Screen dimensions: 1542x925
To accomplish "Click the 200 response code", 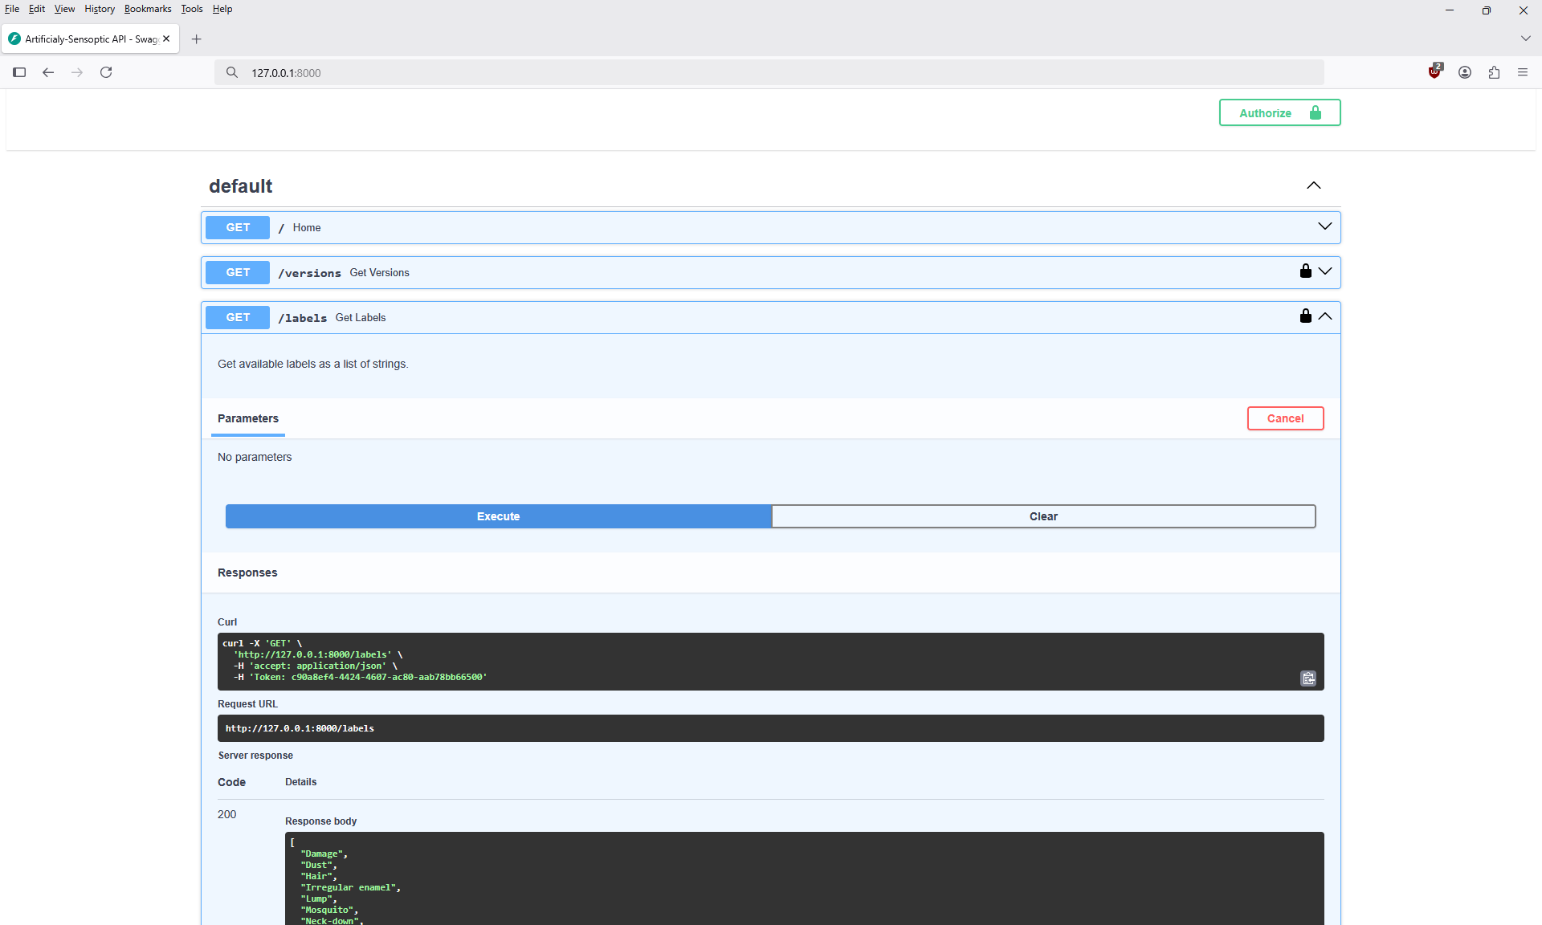I will [226, 814].
